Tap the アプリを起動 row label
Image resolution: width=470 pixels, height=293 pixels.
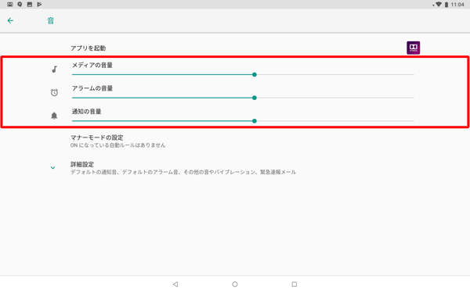coord(88,48)
